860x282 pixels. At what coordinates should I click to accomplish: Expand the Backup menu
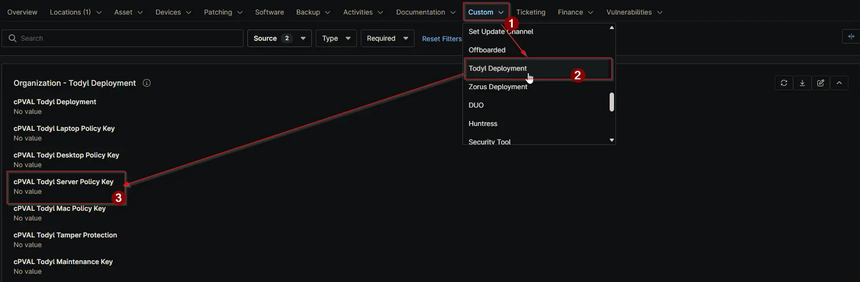click(313, 12)
